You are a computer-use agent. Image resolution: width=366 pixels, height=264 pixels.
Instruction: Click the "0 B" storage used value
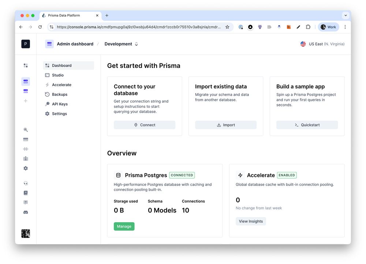[119, 210]
